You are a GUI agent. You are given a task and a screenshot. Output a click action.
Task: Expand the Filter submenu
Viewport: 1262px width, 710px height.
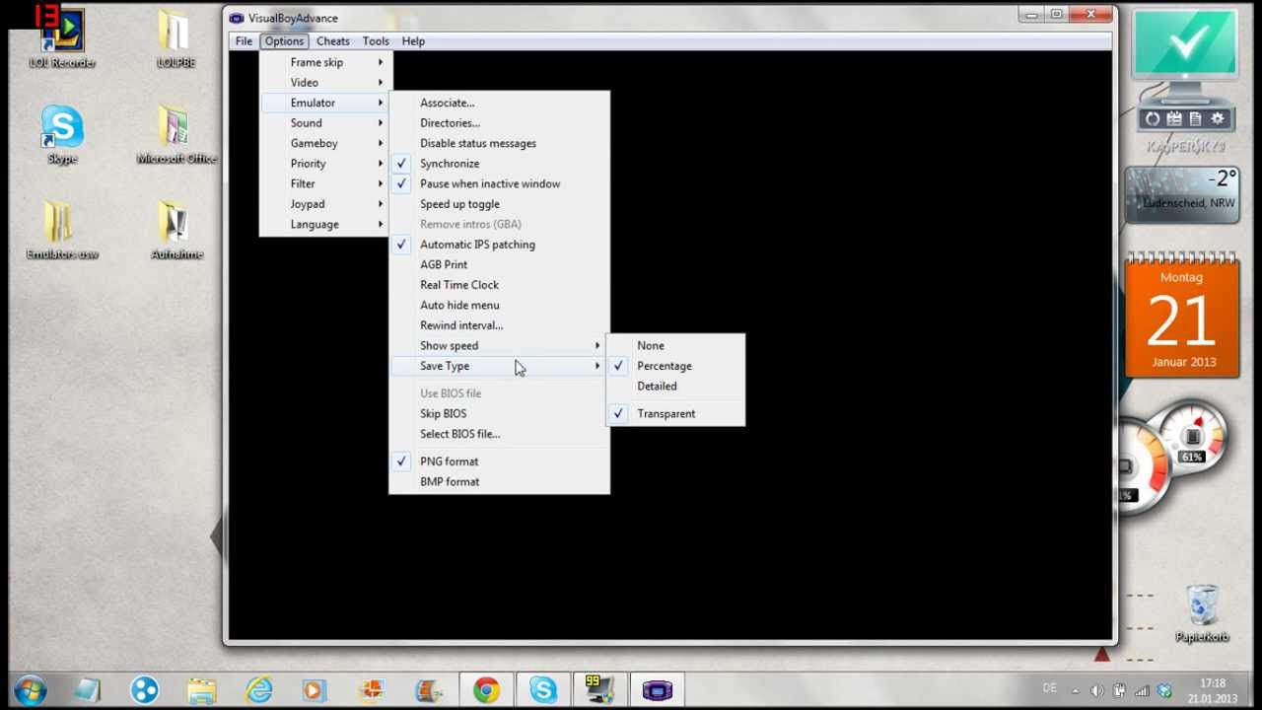coord(325,183)
